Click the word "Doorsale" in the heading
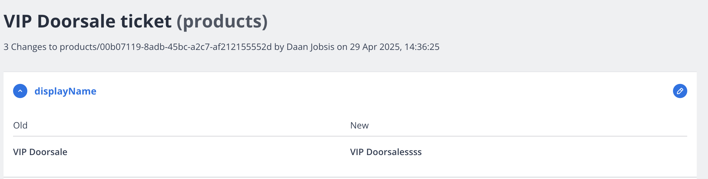 (76, 22)
